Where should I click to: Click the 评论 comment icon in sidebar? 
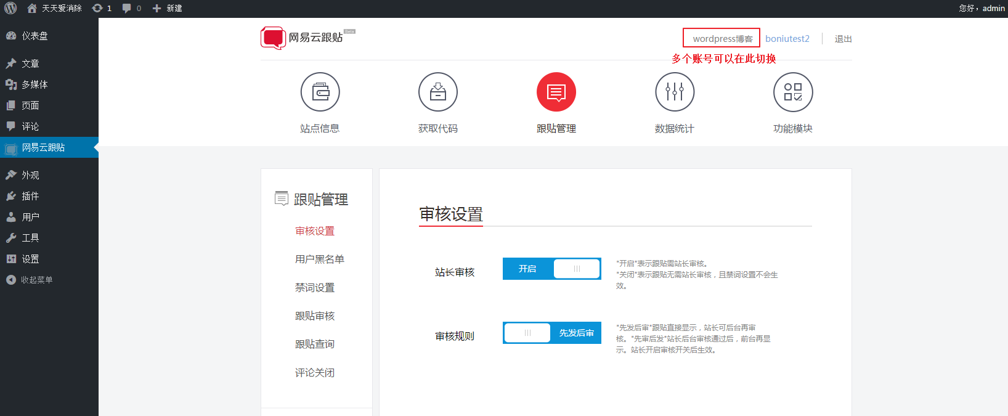click(11, 126)
